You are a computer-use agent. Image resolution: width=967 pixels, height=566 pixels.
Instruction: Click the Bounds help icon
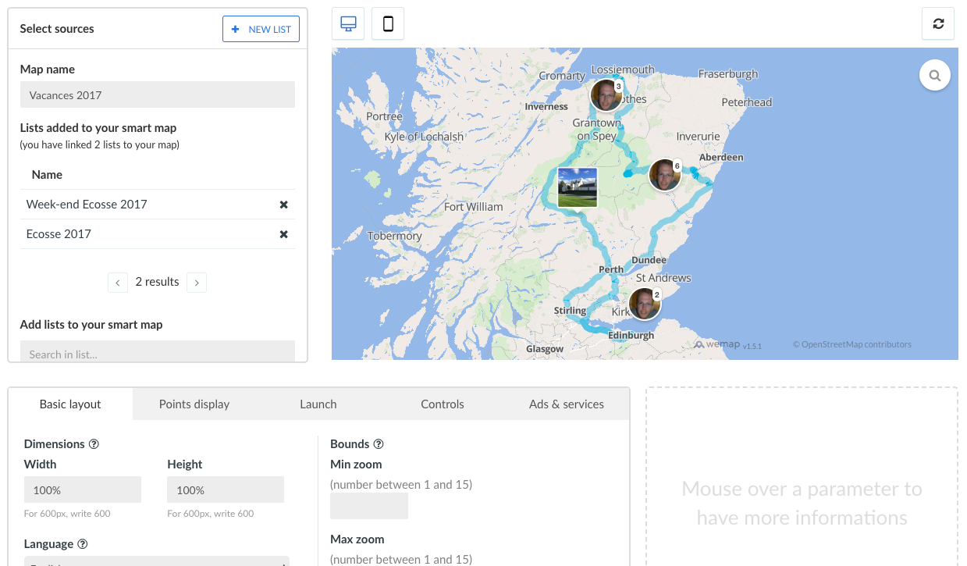(x=378, y=443)
